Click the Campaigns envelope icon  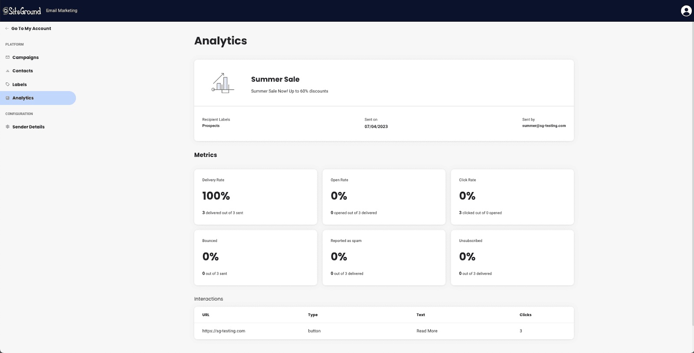7,57
